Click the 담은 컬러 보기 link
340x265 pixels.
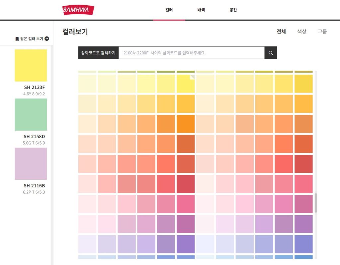pos(32,39)
